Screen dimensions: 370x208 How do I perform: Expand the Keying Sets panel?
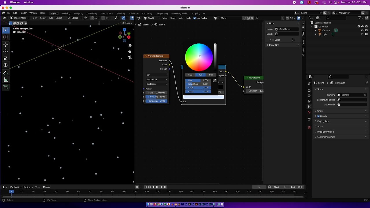pyautogui.click(x=323, y=121)
